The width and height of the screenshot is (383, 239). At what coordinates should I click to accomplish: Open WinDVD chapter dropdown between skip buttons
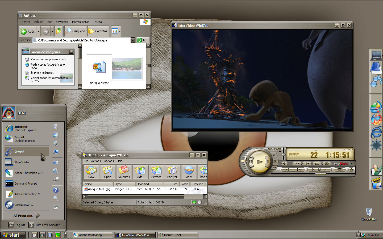tap(319, 170)
